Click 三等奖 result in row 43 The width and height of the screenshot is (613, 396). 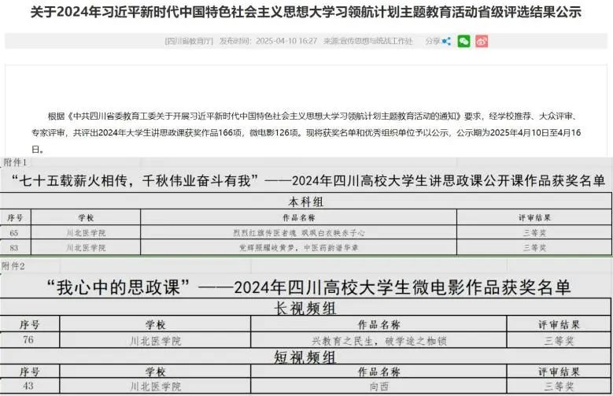coord(559,387)
